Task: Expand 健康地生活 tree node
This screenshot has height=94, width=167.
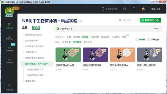Action: (x=23, y=81)
